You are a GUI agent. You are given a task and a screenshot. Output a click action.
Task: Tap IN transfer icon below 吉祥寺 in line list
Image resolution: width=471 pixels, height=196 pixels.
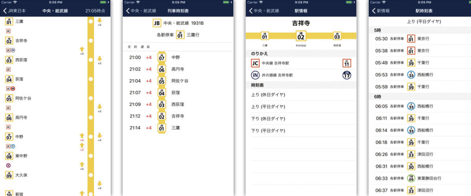click(x=13, y=50)
